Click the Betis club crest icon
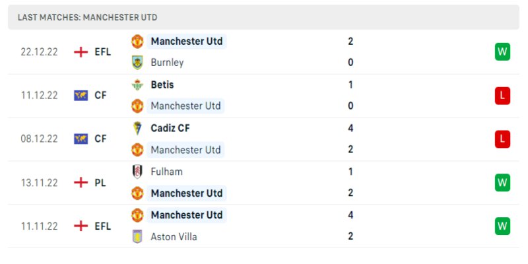Screen dimensions: 528x264 (x=137, y=84)
